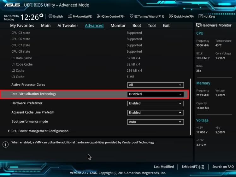236x177 pixels.
Task: Click the MyFavorite list icon
Action: (x=70, y=16)
